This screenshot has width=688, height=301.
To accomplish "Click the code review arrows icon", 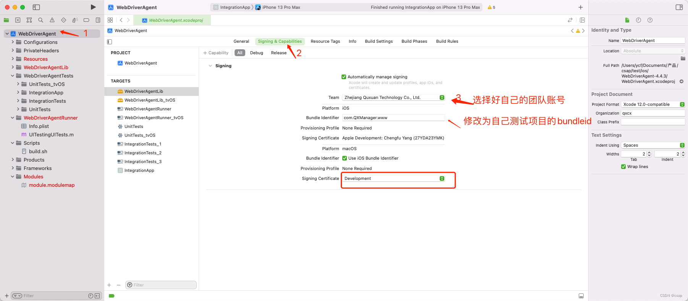I will click(x=570, y=20).
